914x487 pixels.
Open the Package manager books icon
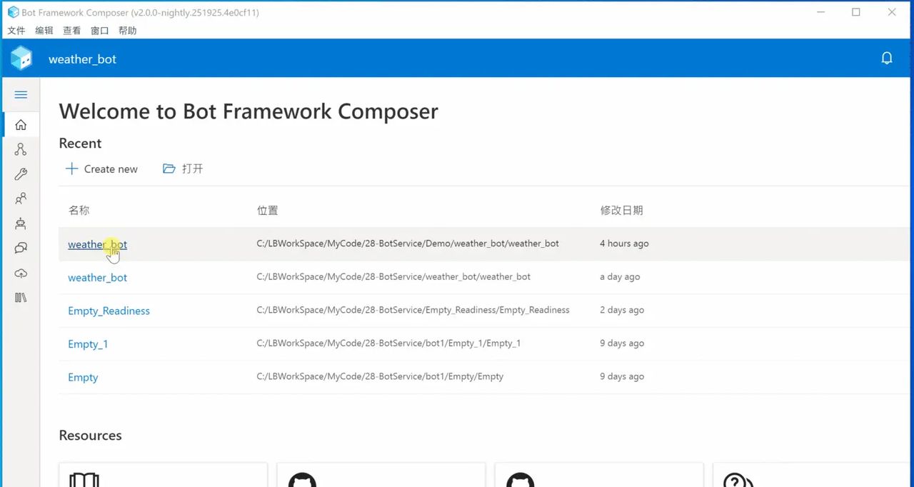pos(21,297)
